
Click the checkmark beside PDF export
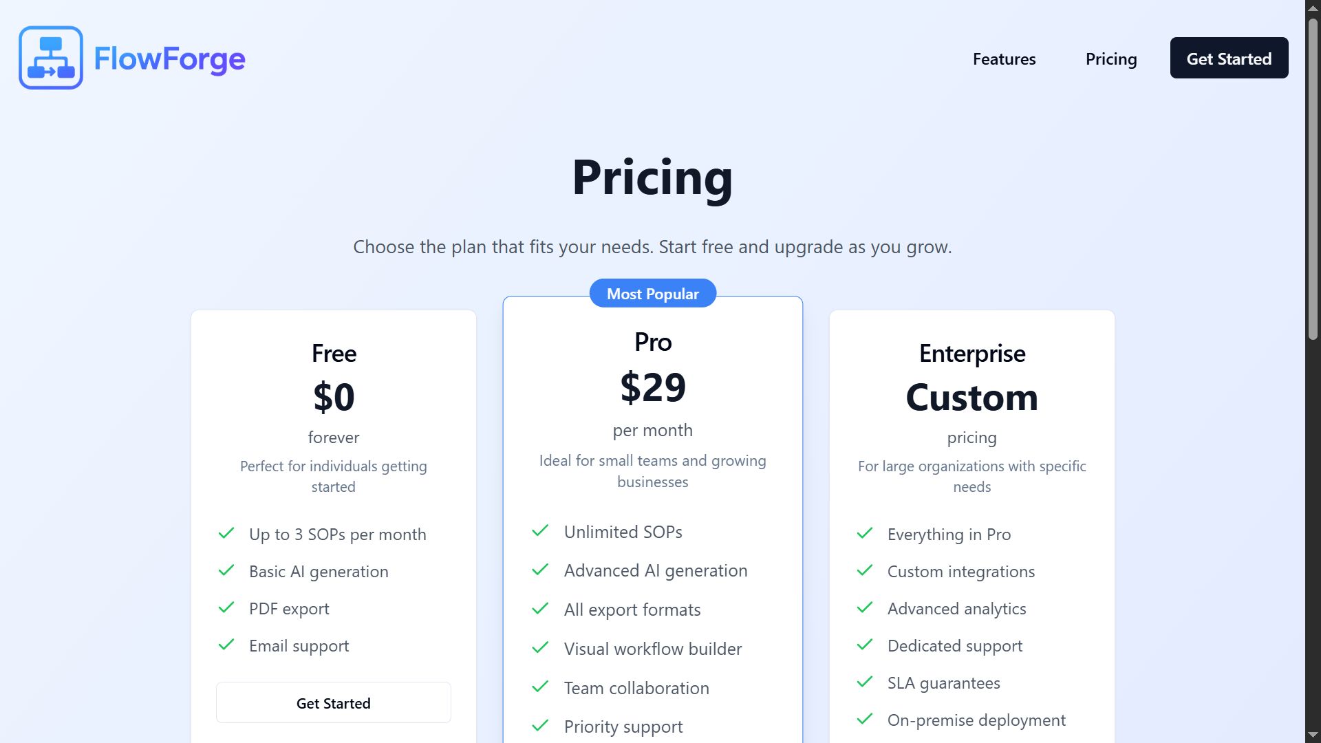226,608
